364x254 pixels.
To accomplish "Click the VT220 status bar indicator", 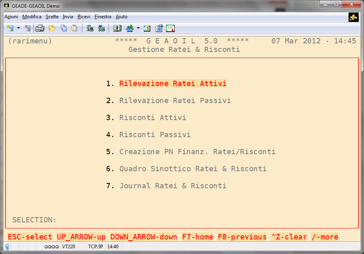I will tap(68, 247).
